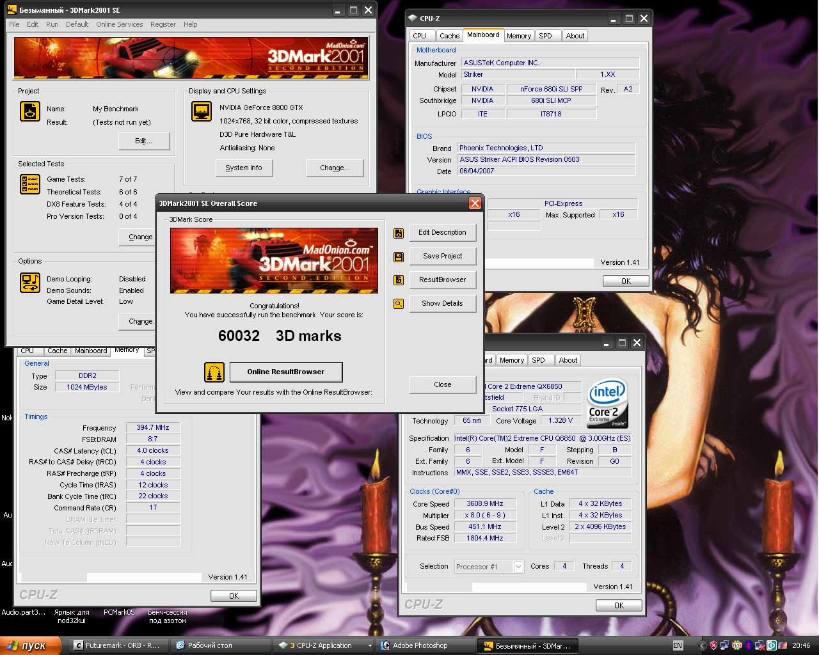
Task: Click the Рабочий стол taskbar button
Action: pyautogui.click(x=221, y=645)
